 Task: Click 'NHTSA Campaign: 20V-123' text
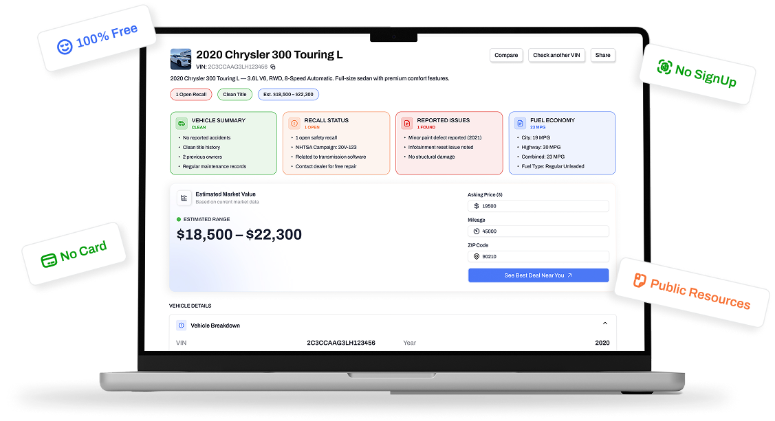coord(326,147)
